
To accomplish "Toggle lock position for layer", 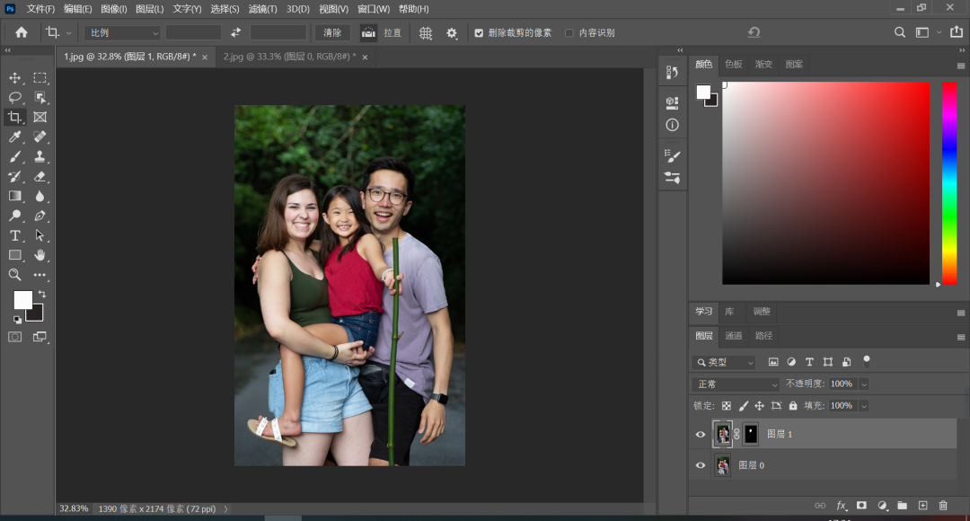I will (760, 406).
